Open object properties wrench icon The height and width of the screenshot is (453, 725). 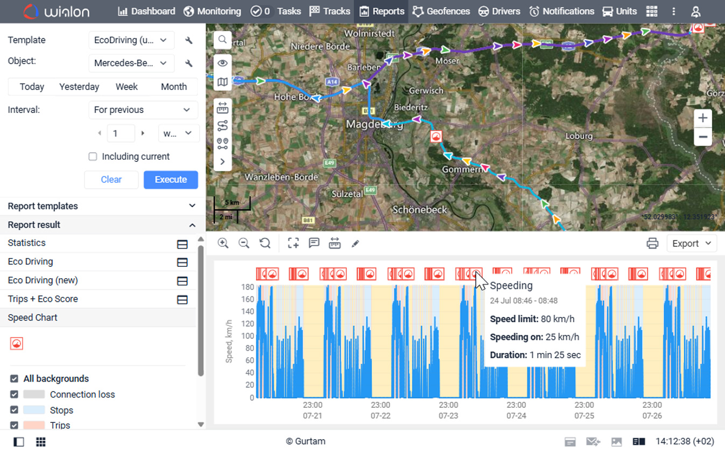[188, 63]
